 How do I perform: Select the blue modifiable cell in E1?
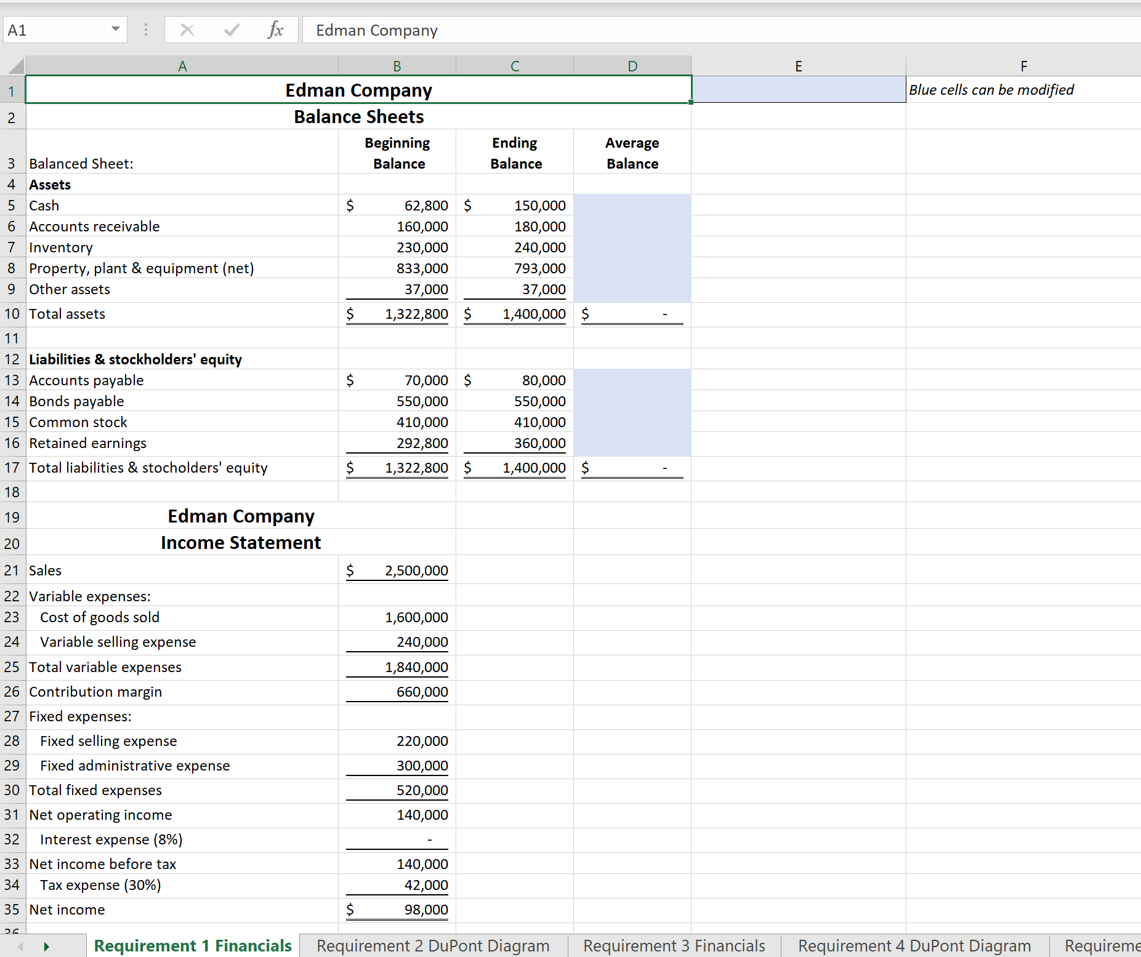coord(798,90)
